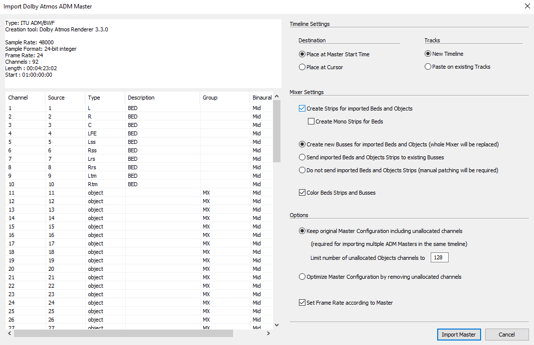The height and width of the screenshot is (345, 534).
Task: Click the Group column header
Action: (x=225, y=98)
